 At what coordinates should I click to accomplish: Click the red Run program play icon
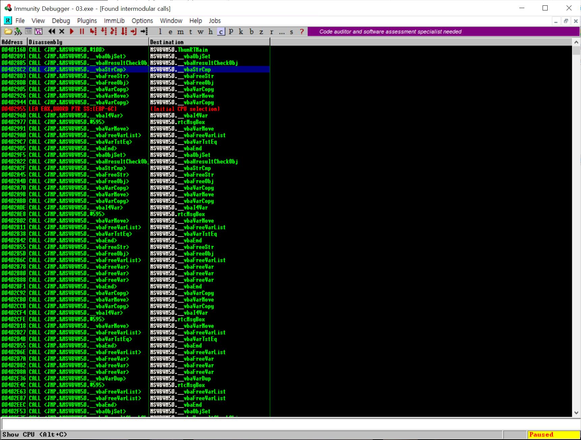(71, 32)
